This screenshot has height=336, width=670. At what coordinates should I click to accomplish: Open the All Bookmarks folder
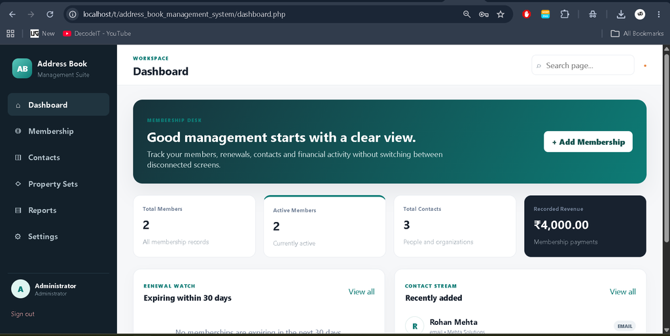pyautogui.click(x=637, y=33)
